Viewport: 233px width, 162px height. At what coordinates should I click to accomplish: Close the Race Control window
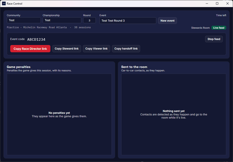pyautogui.click(x=228, y=4)
